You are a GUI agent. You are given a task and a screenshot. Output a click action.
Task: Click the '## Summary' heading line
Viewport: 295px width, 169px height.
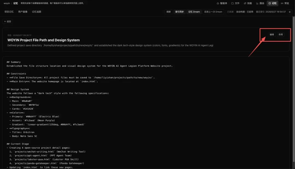coord(14,62)
